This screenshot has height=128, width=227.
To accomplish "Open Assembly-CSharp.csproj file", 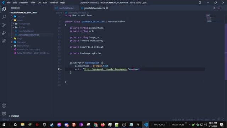I will 29,49.
